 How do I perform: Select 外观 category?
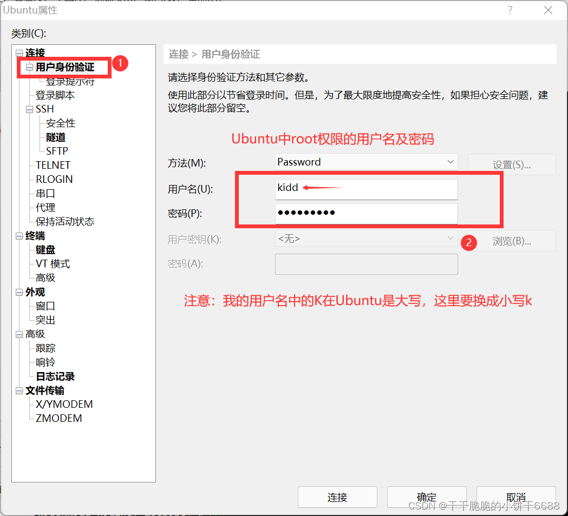(x=35, y=293)
